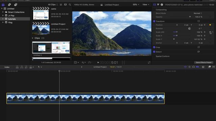Select the Untitled 2 clip thumbnail

pyautogui.click(x=51, y=47)
